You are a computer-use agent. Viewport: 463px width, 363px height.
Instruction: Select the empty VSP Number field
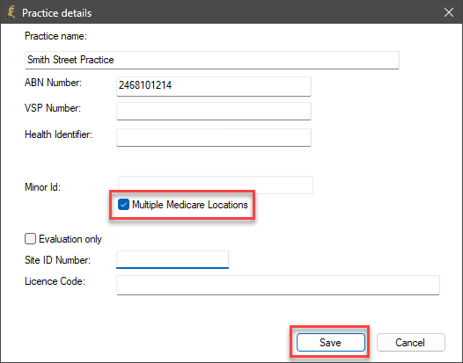pos(214,111)
